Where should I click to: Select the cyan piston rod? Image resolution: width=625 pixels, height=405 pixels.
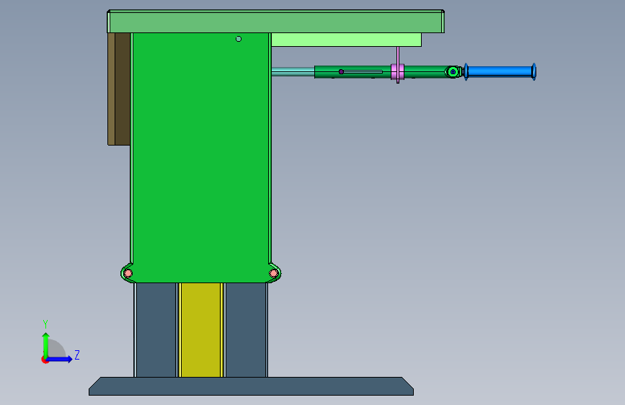tap(293, 71)
